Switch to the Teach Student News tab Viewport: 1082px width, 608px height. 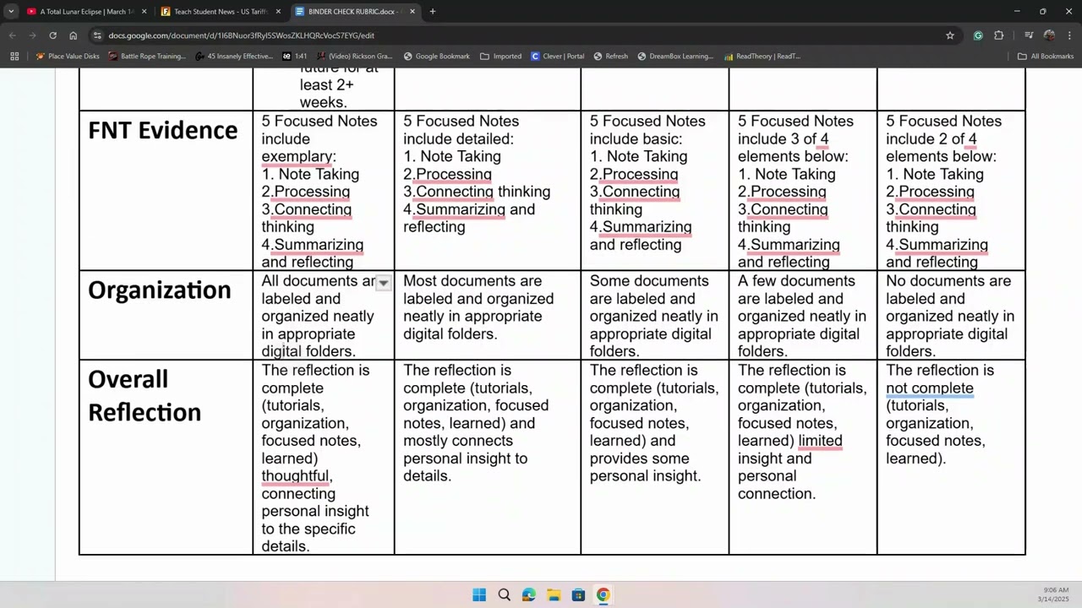click(220, 12)
